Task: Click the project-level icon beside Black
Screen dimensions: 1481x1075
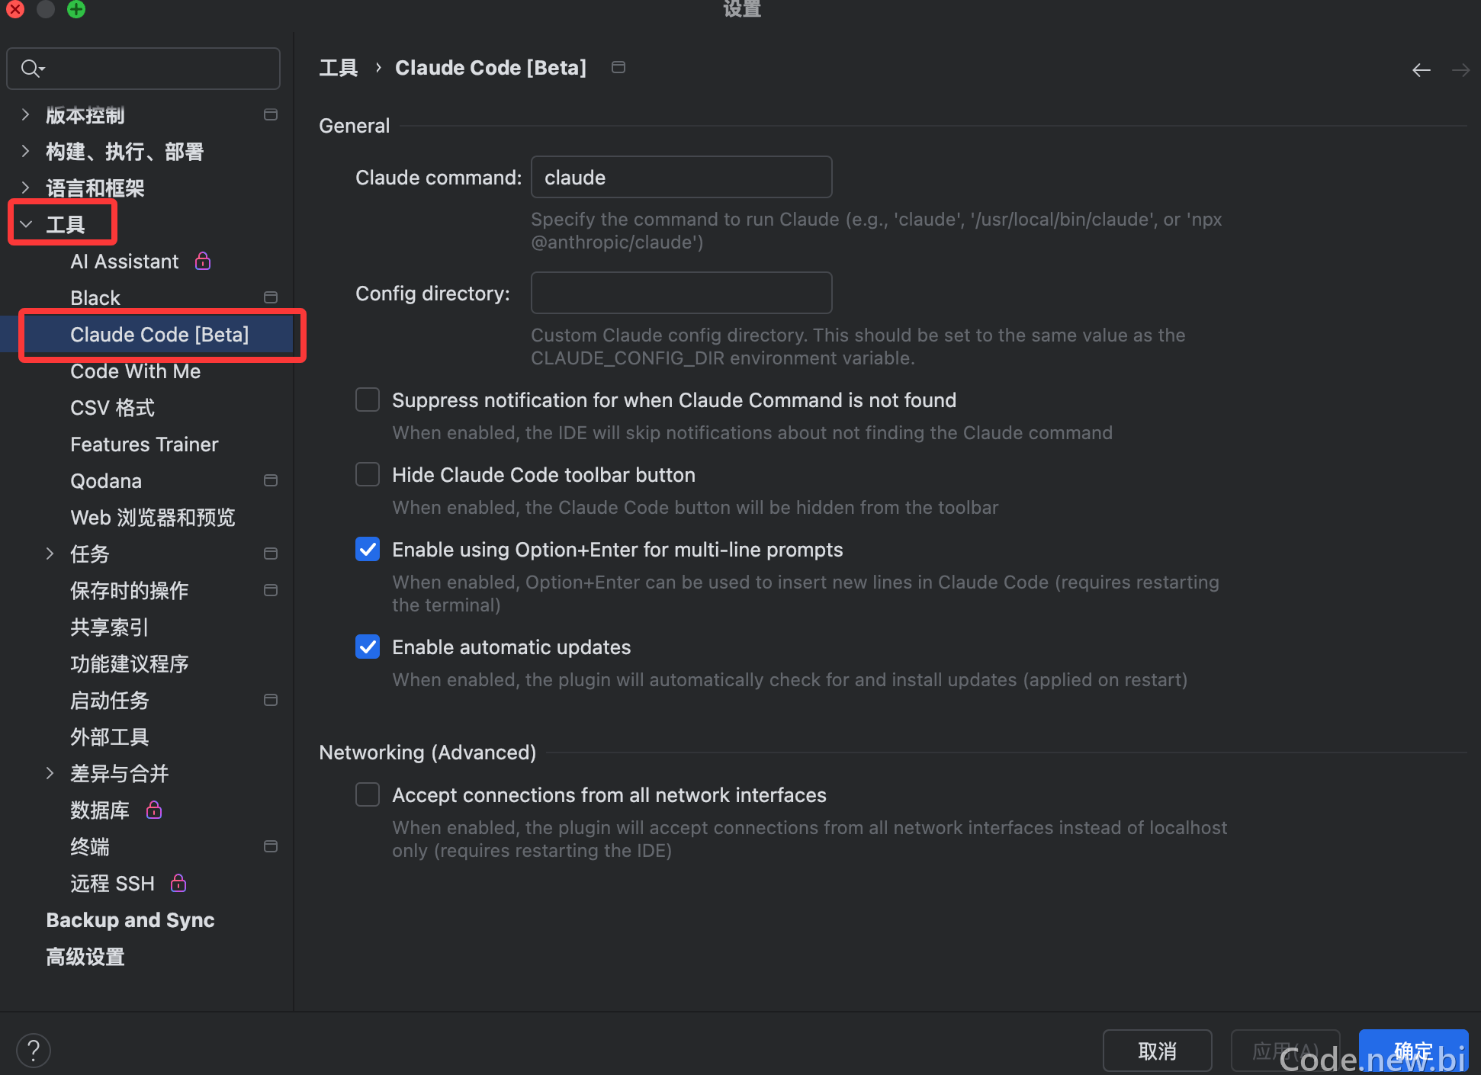Action: (270, 297)
